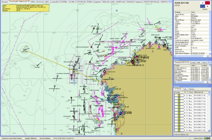The image size is (212, 140).
Task: Open the ALMEL / ALMERIA tab
Action: click(x=117, y=2)
